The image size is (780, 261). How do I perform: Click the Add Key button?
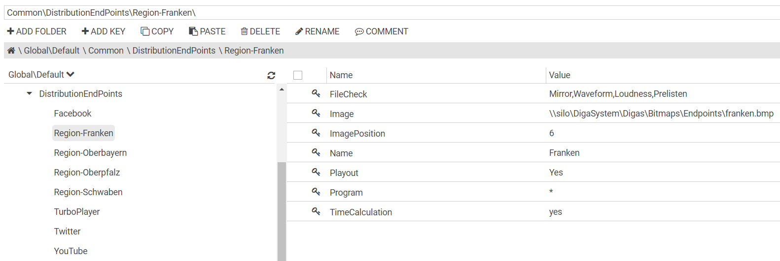(104, 31)
